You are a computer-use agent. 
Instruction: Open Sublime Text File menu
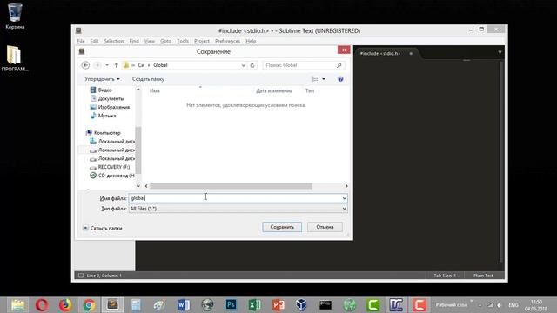81,41
